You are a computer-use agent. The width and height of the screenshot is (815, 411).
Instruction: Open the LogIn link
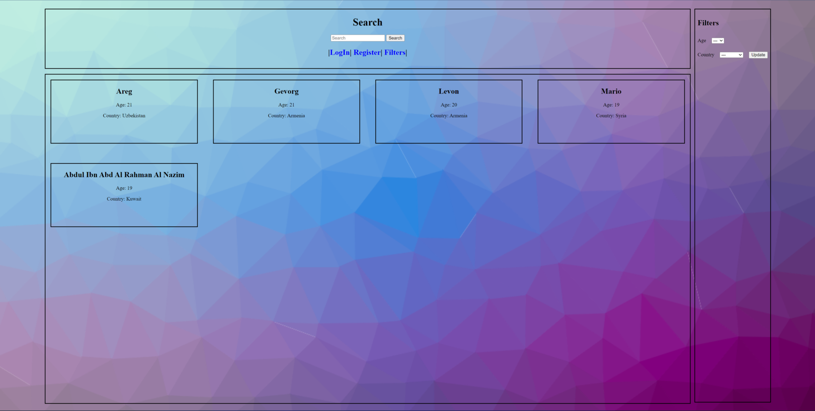click(x=340, y=53)
